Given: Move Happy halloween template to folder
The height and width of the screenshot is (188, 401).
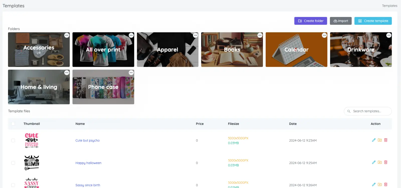Looking at the screenshot, I should pos(380,162).
